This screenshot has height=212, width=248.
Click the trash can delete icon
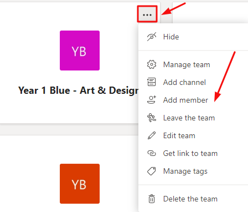pos(152,199)
